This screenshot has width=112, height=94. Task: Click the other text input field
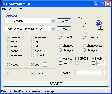click(x=101, y=63)
